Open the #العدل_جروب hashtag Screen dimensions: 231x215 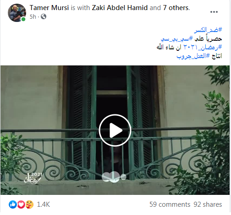pos(193,56)
